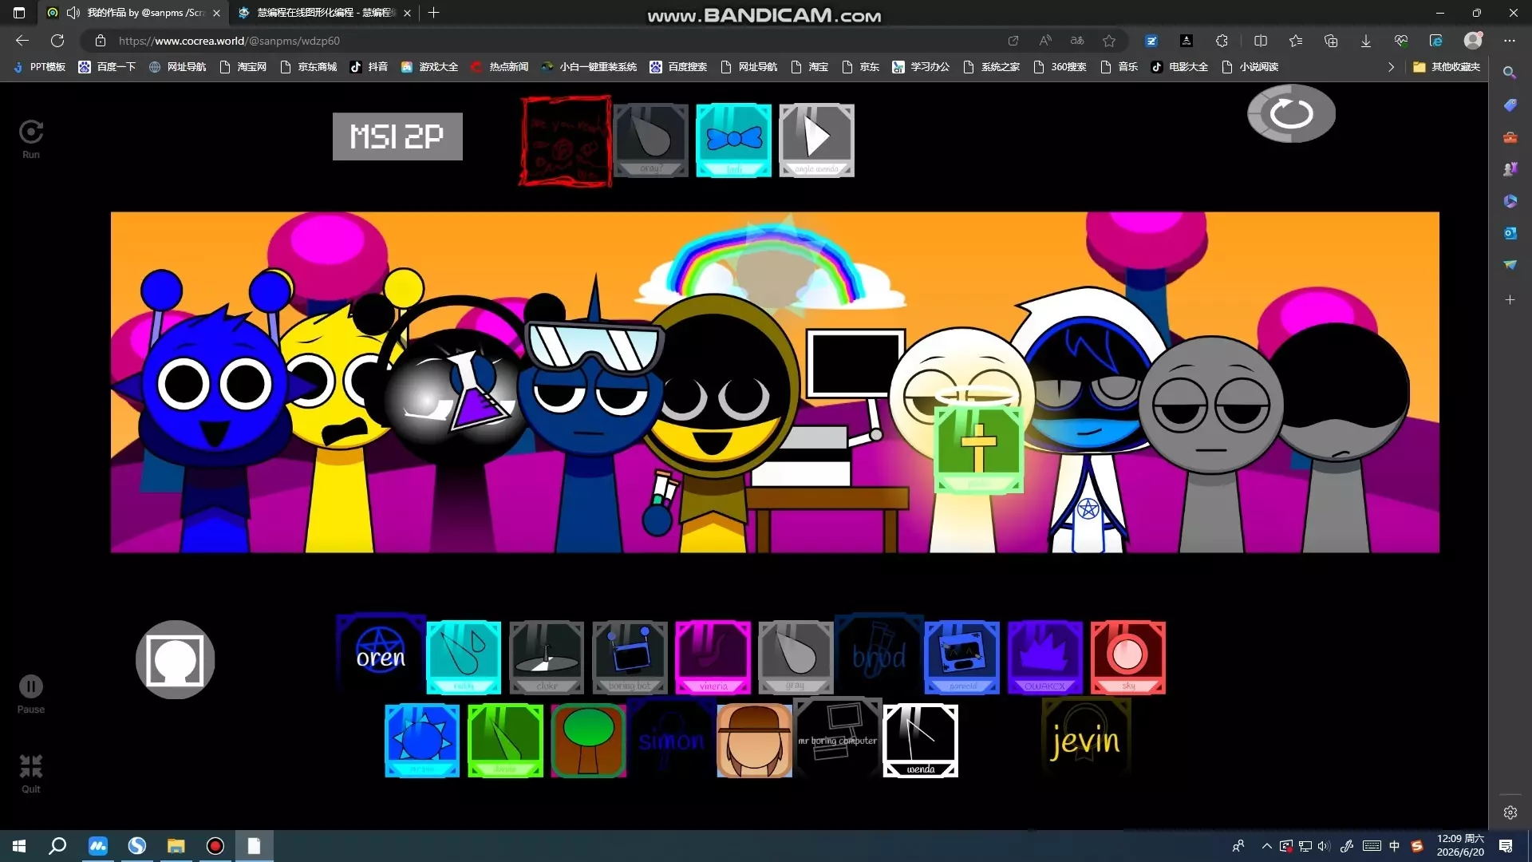
Task: Select the dark simon tile
Action: [671, 740]
